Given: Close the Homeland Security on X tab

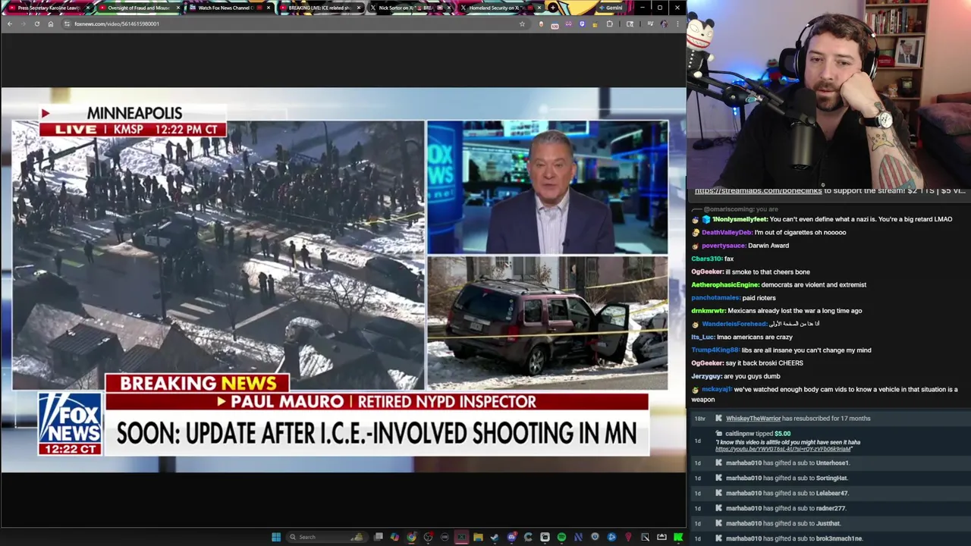Looking at the screenshot, I should pyautogui.click(x=540, y=8).
